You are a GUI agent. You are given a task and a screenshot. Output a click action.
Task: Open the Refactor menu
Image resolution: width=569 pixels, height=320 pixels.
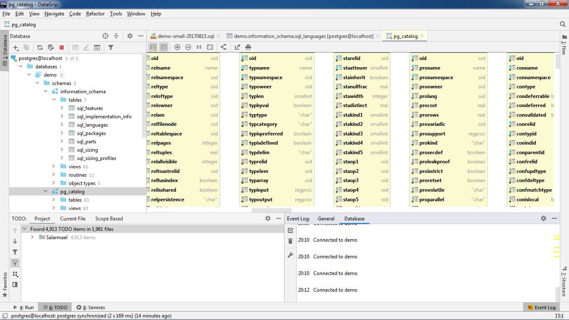pyautogui.click(x=95, y=14)
